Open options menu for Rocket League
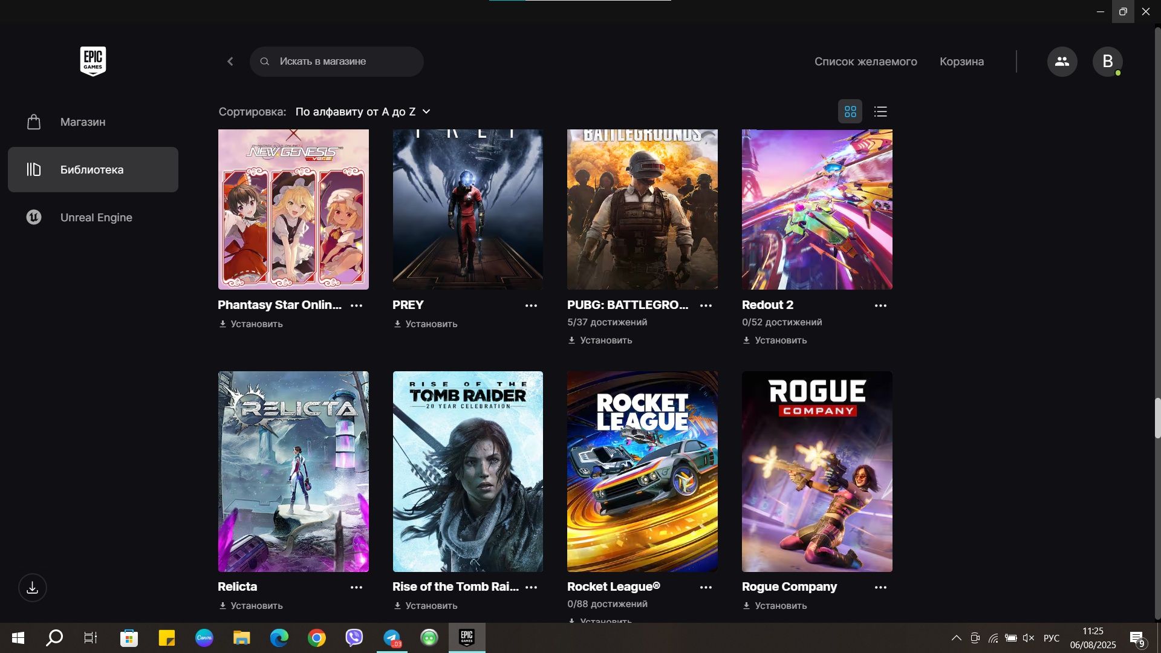 (x=706, y=588)
